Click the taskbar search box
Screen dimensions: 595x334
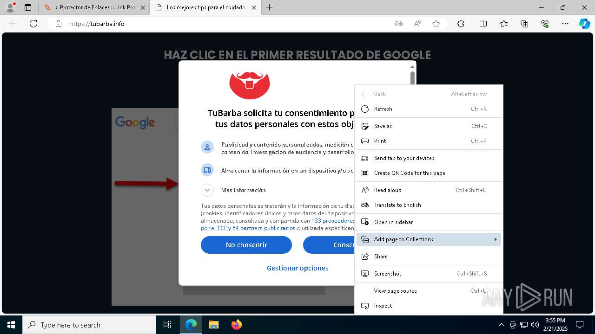tap(89, 325)
